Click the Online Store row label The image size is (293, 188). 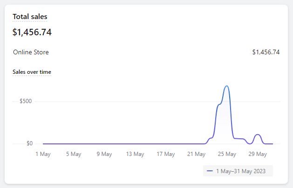click(31, 52)
